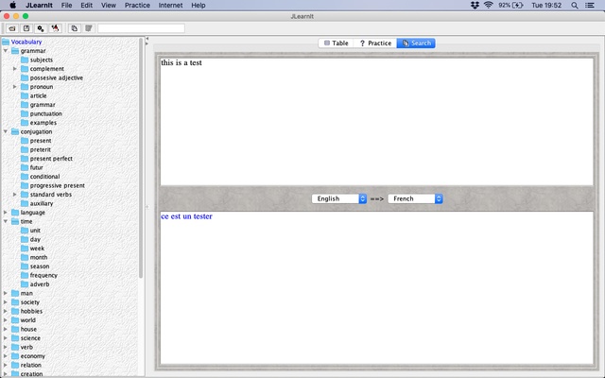
Task: Expand the society folder
Action: click(6, 302)
